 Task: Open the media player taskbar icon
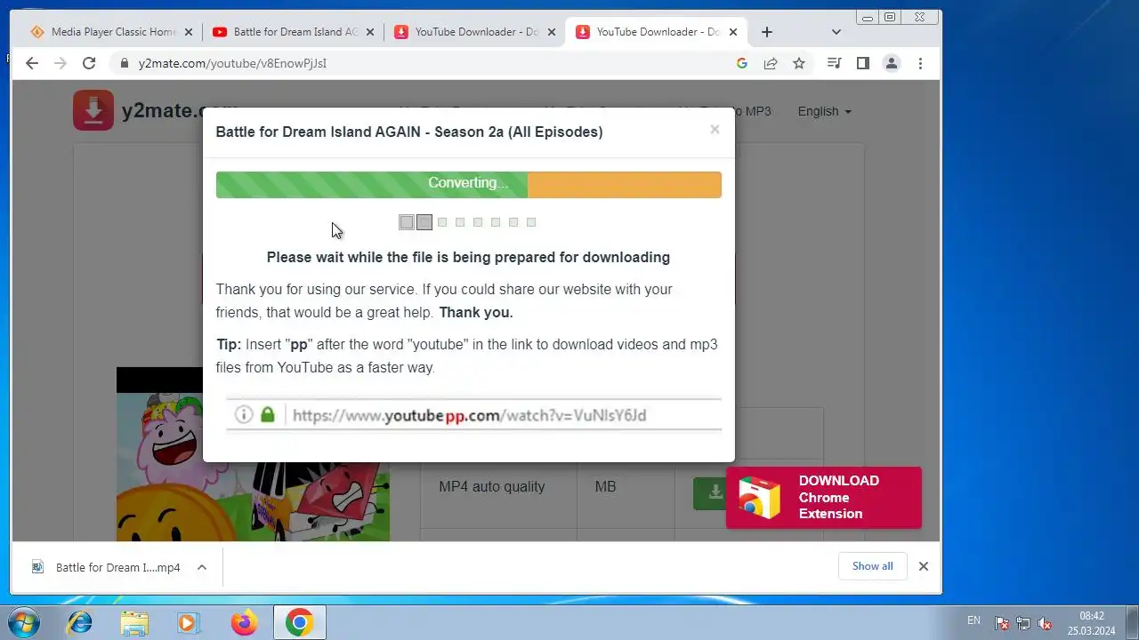point(188,622)
